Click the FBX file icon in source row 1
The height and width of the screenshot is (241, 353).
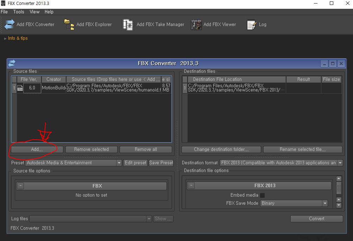(x=20, y=88)
